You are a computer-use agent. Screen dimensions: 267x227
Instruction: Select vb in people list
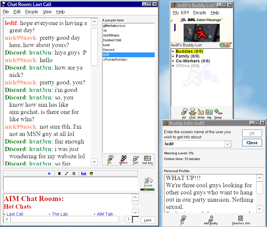click(x=129, y=30)
